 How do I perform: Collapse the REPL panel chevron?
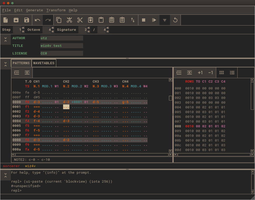pyautogui.click(x=6, y=175)
